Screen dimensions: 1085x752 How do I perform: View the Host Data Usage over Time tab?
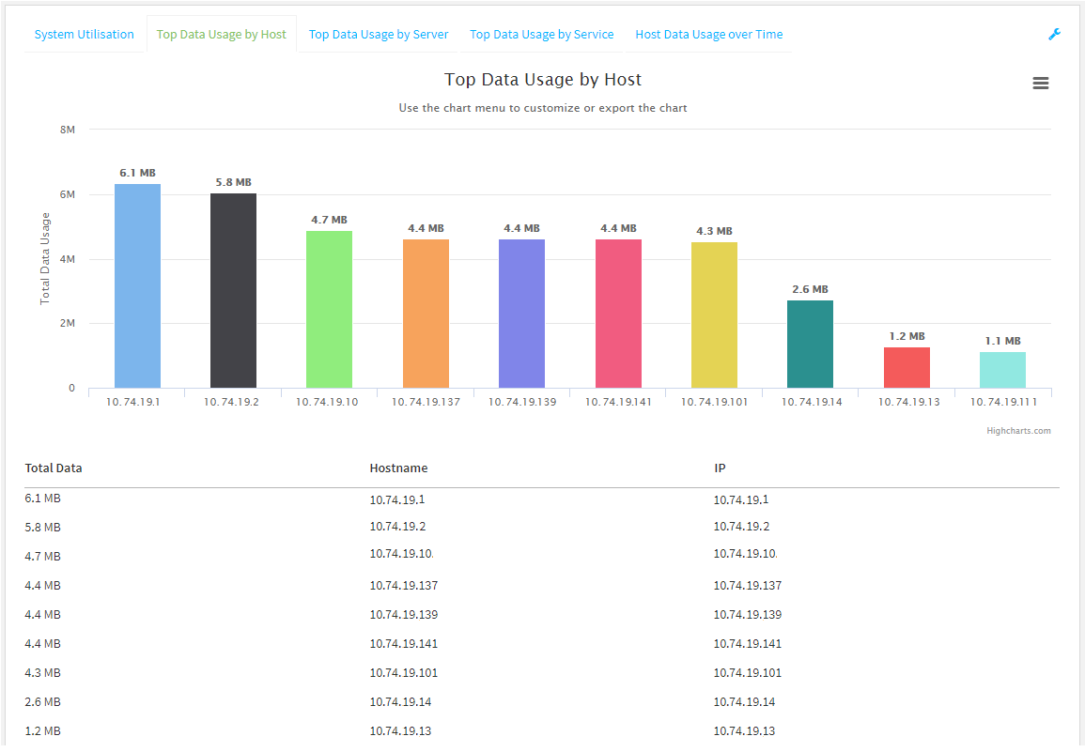coord(709,34)
